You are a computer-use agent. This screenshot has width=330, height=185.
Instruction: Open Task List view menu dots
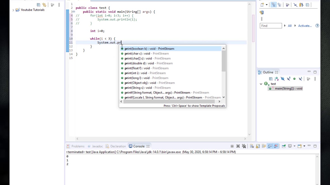point(262,19)
